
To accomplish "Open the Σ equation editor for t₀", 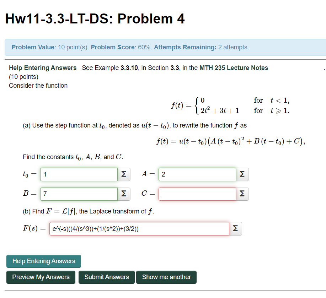I will pyautogui.click(x=123, y=174).
